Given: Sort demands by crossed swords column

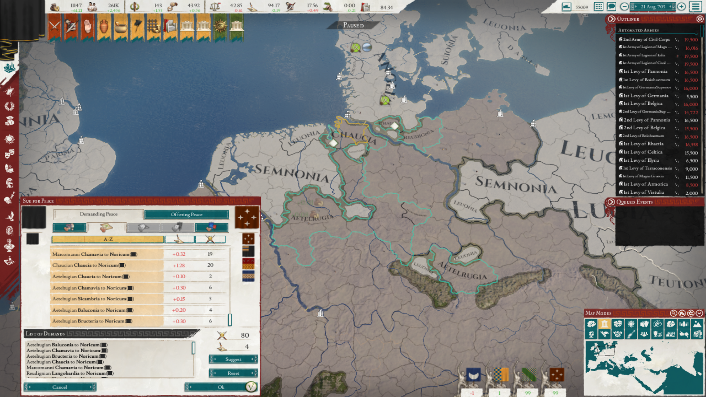Looking at the screenshot, I should tap(210, 239).
